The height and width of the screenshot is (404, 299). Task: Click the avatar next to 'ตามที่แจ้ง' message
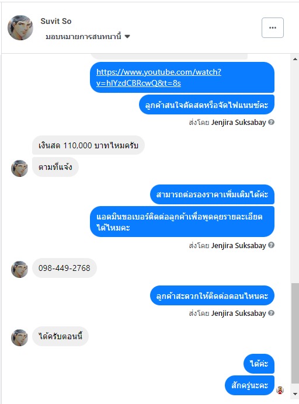tap(19, 168)
